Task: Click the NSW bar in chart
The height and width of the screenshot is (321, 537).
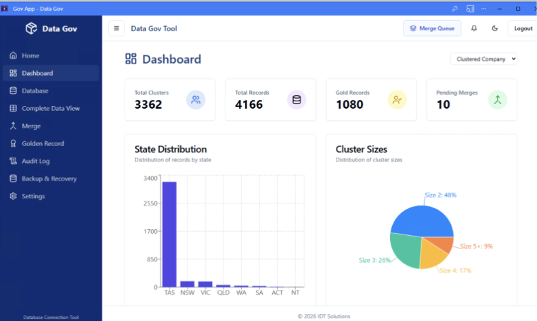Action: (x=188, y=284)
